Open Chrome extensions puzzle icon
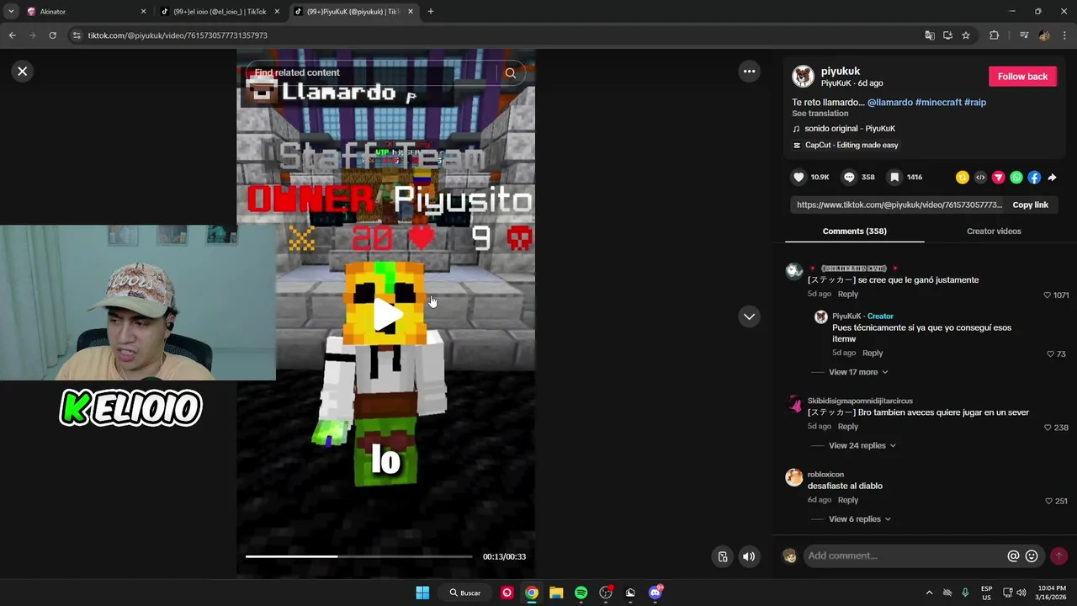The width and height of the screenshot is (1077, 606). (x=995, y=35)
